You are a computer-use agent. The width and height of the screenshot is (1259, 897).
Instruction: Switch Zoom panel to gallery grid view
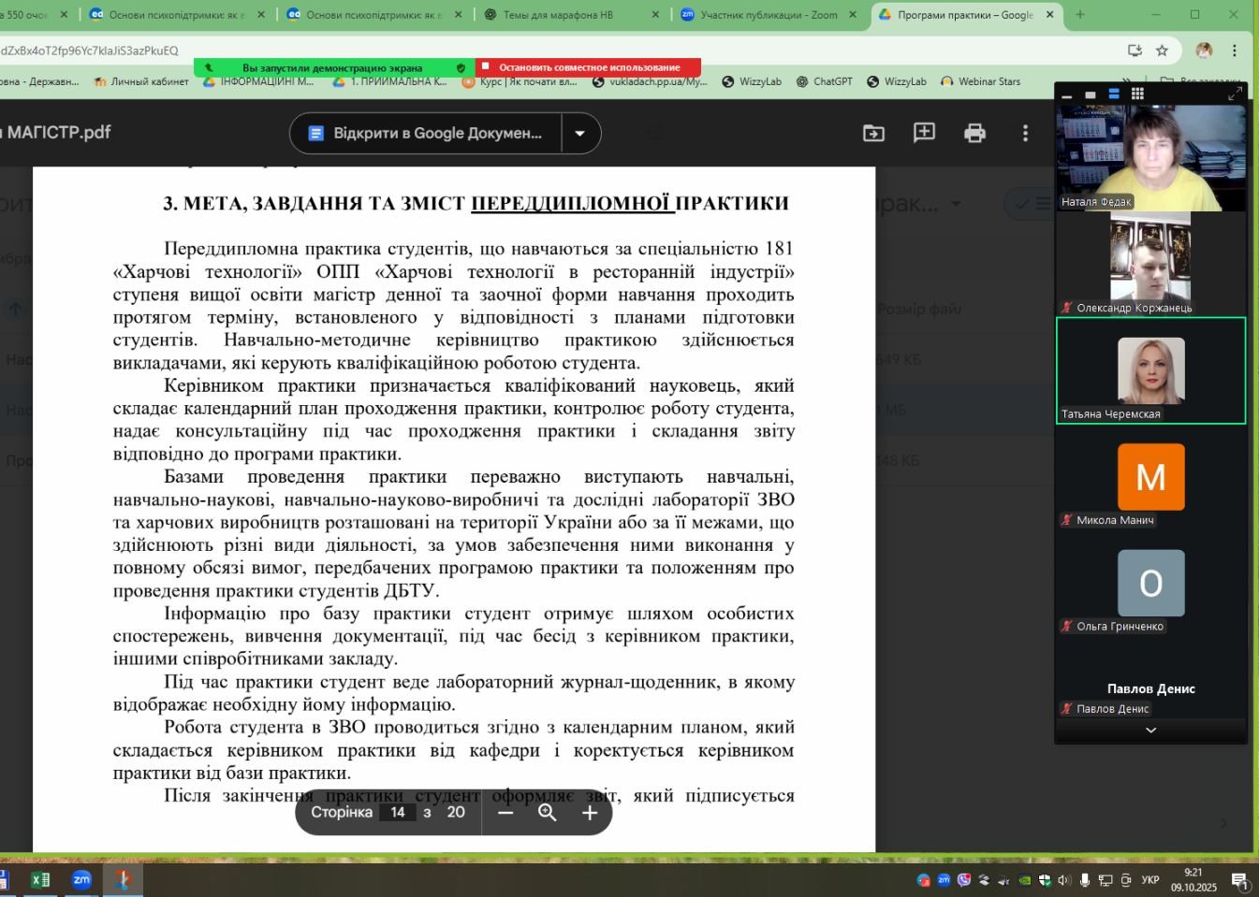(1137, 94)
